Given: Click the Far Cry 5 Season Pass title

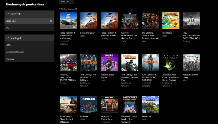Looking at the screenshot, I should coord(106,118).
